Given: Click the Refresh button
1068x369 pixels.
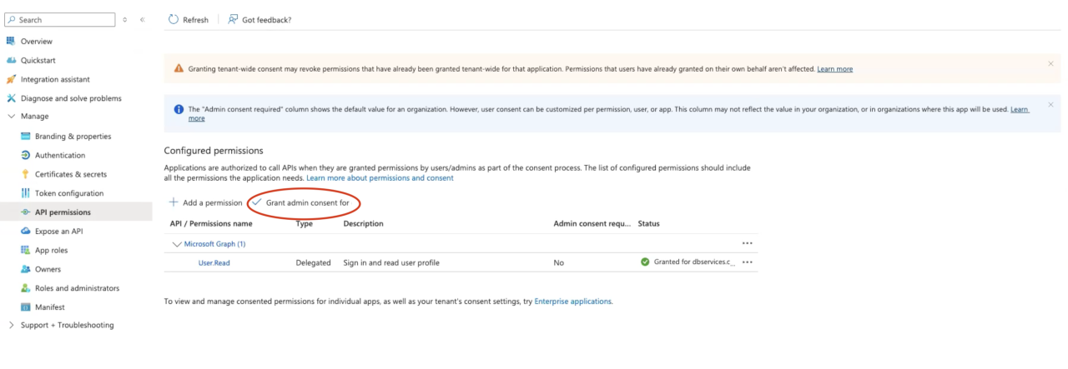Looking at the screenshot, I should [189, 19].
